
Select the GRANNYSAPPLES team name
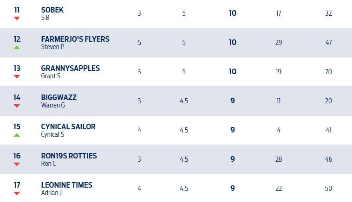click(x=70, y=68)
